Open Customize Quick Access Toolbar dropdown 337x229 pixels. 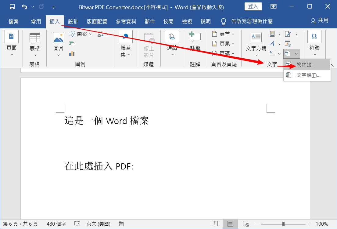pyautogui.click(x=53, y=8)
